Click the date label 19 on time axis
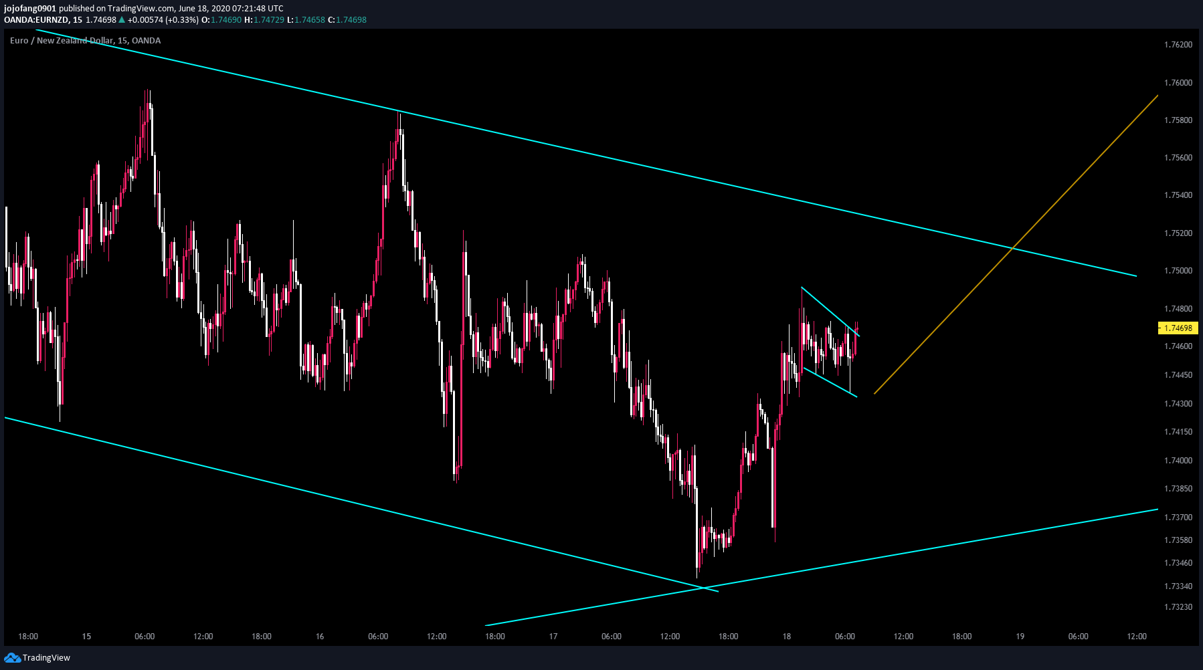The height and width of the screenshot is (670, 1203). tap(1020, 637)
